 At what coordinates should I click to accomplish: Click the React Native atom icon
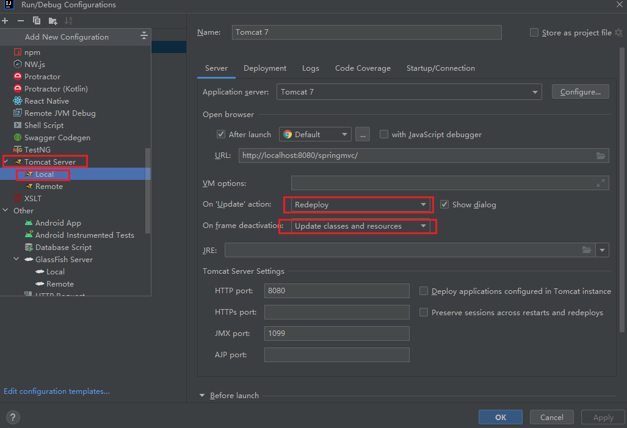coord(18,101)
